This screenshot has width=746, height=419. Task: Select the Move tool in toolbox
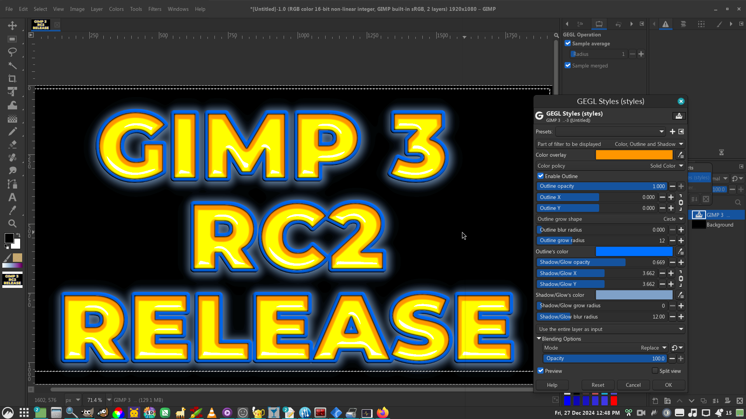12,26
